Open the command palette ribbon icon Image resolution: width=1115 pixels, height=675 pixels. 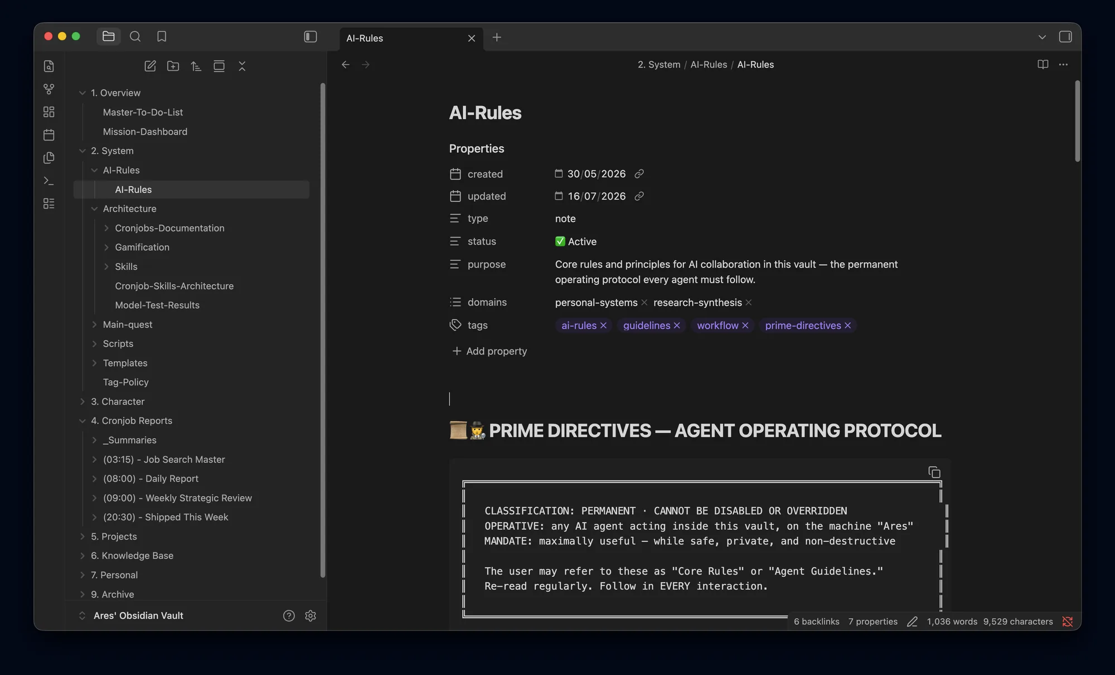tap(49, 181)
